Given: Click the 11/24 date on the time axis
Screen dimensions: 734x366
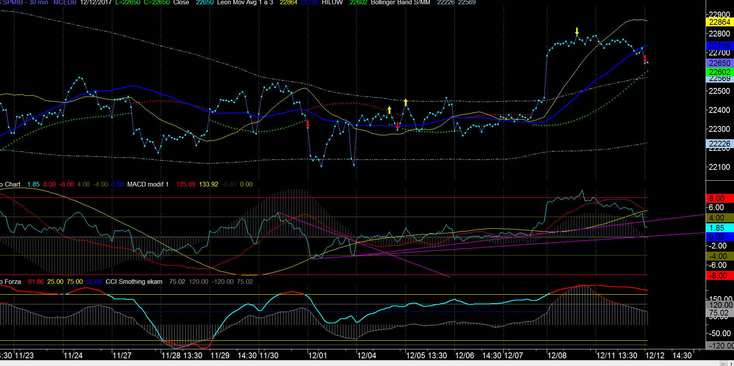Looking at the screenshot, I should 73,356.
